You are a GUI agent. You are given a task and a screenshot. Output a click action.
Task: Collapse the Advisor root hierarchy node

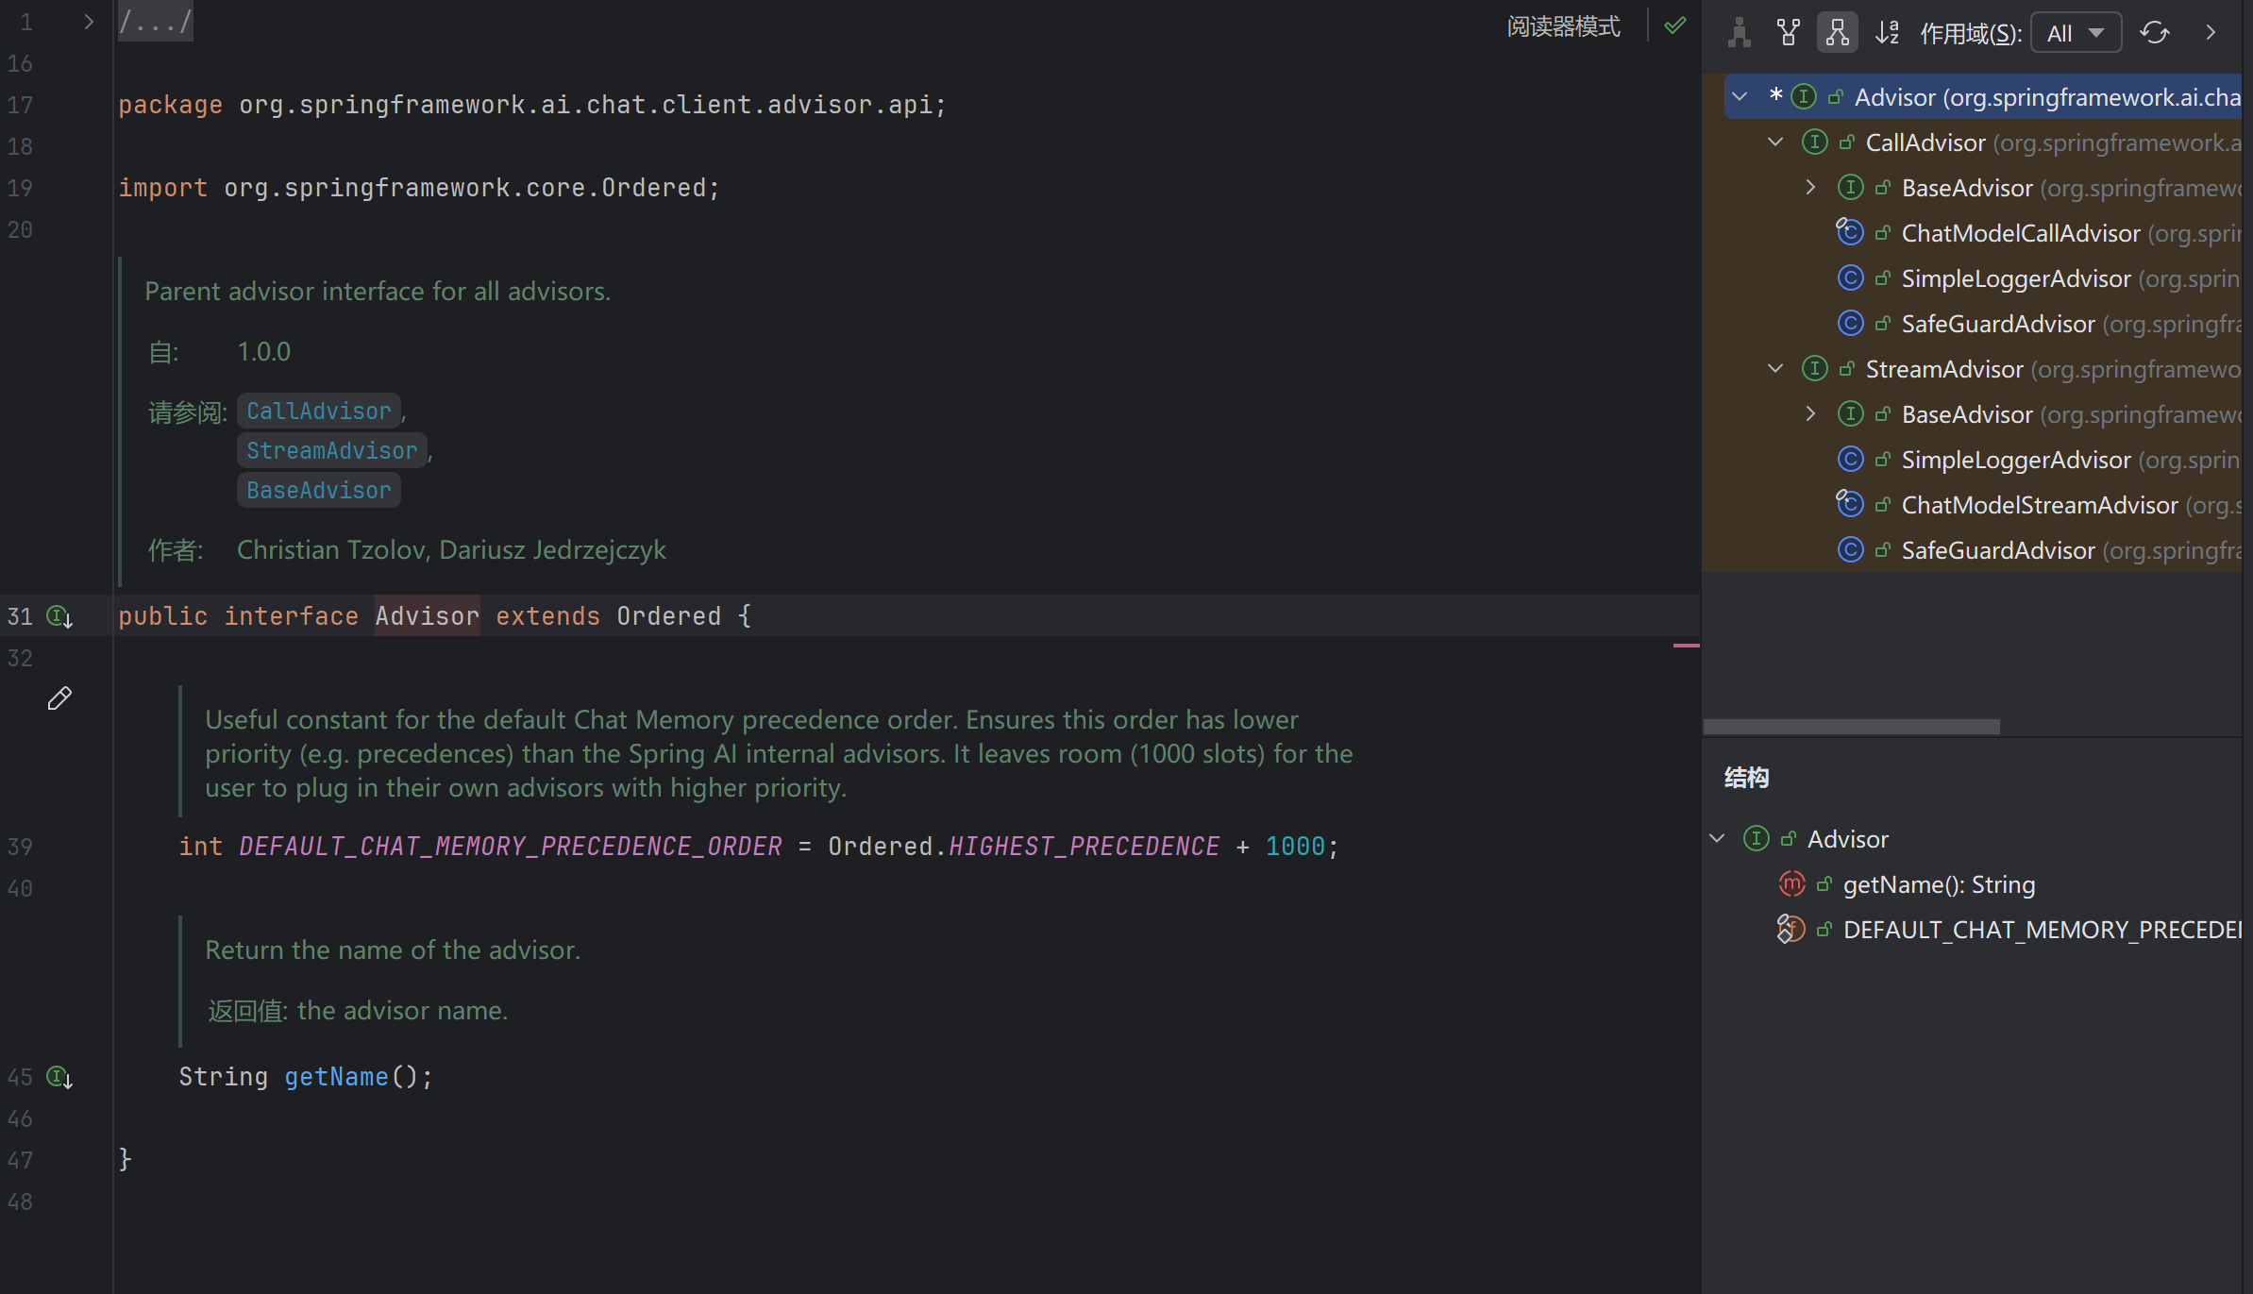(x=1740, y=97)
